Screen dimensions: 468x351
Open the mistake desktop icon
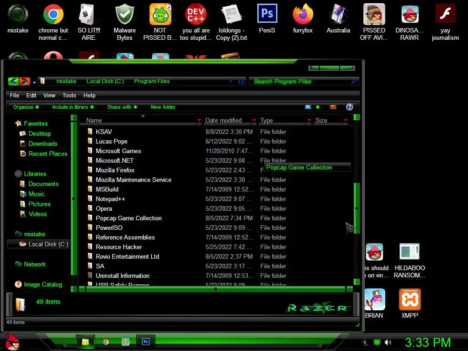[x=18, y=18]
